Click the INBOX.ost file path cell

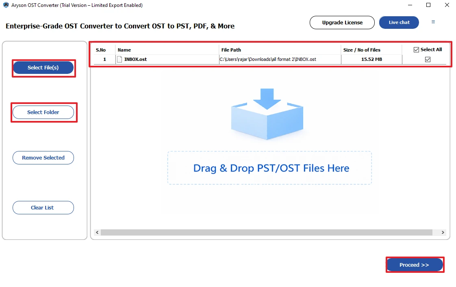tap(280, 59)
